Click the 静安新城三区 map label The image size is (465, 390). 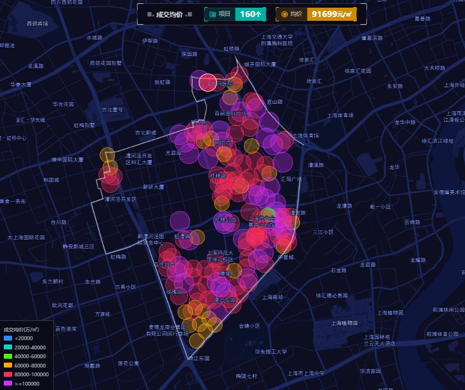(79, 247)
